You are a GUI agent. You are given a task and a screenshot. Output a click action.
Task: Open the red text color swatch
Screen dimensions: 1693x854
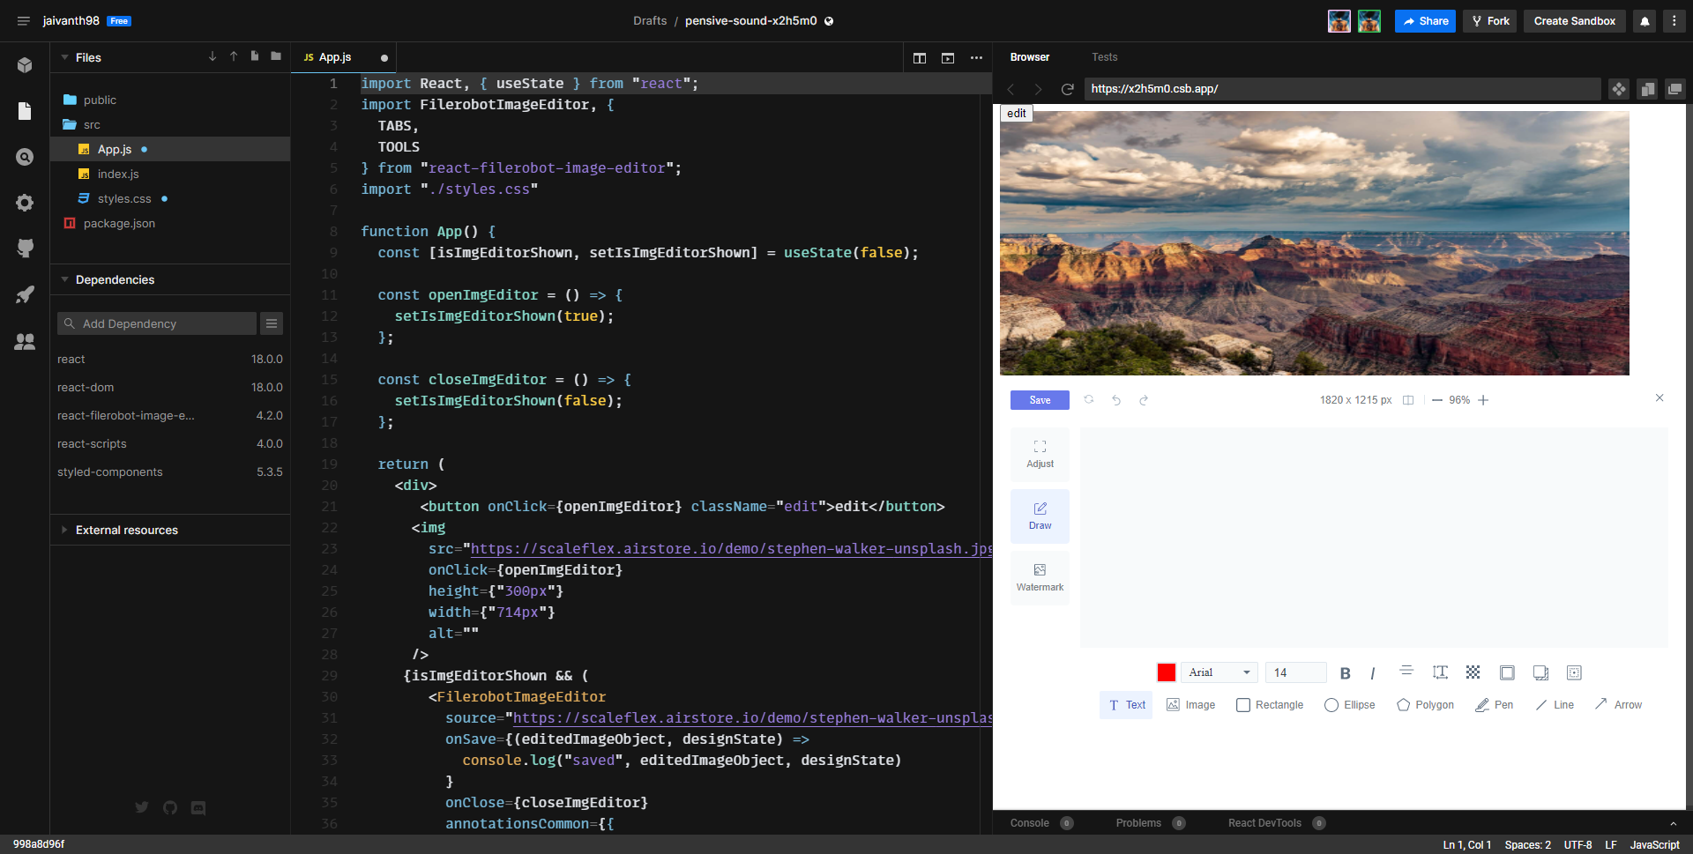tap(1166, 672)
